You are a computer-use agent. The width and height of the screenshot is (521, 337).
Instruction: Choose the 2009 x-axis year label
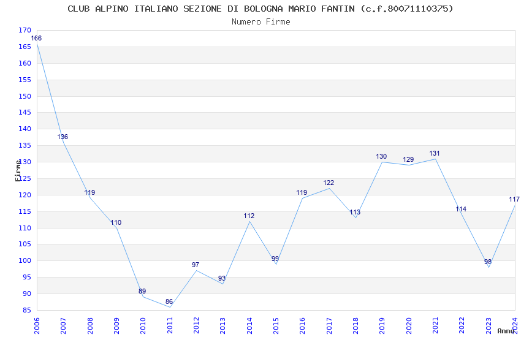coord(116,326)
